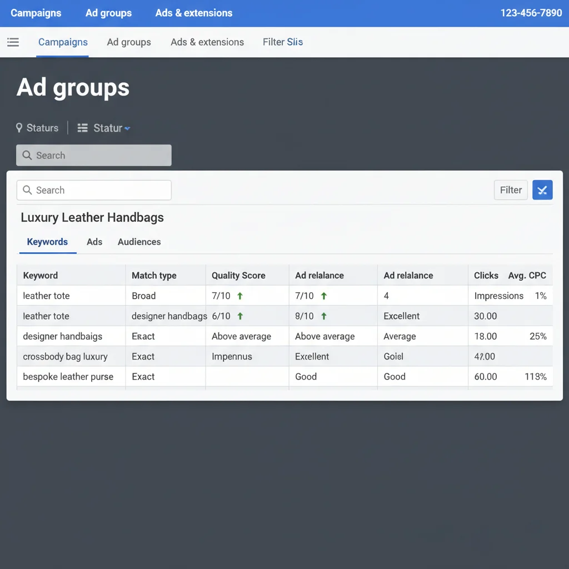569x569 pixels.
Task: Open the hamburger menu icon
Action: pyautogui.click(x=13, y=42)
